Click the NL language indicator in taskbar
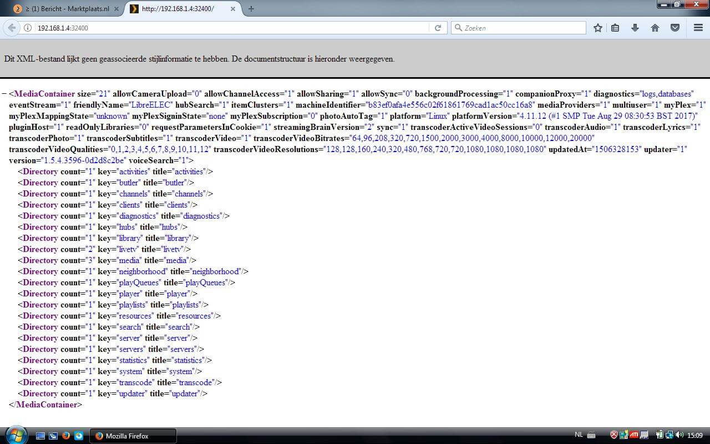The image size is (710, 444). [x=579, y=435]
